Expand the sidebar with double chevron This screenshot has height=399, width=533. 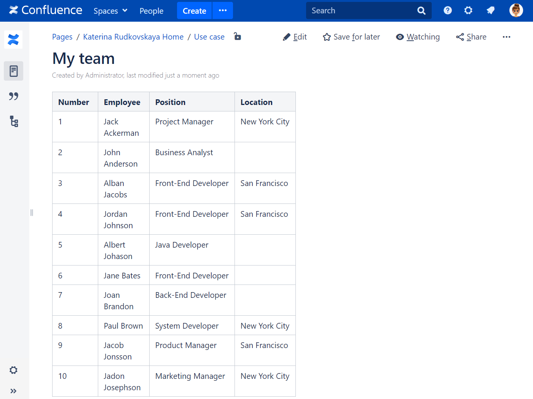click(x=13, y=391)
